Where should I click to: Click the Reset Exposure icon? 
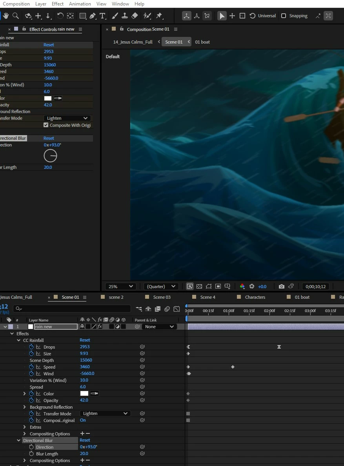point(252,286)
